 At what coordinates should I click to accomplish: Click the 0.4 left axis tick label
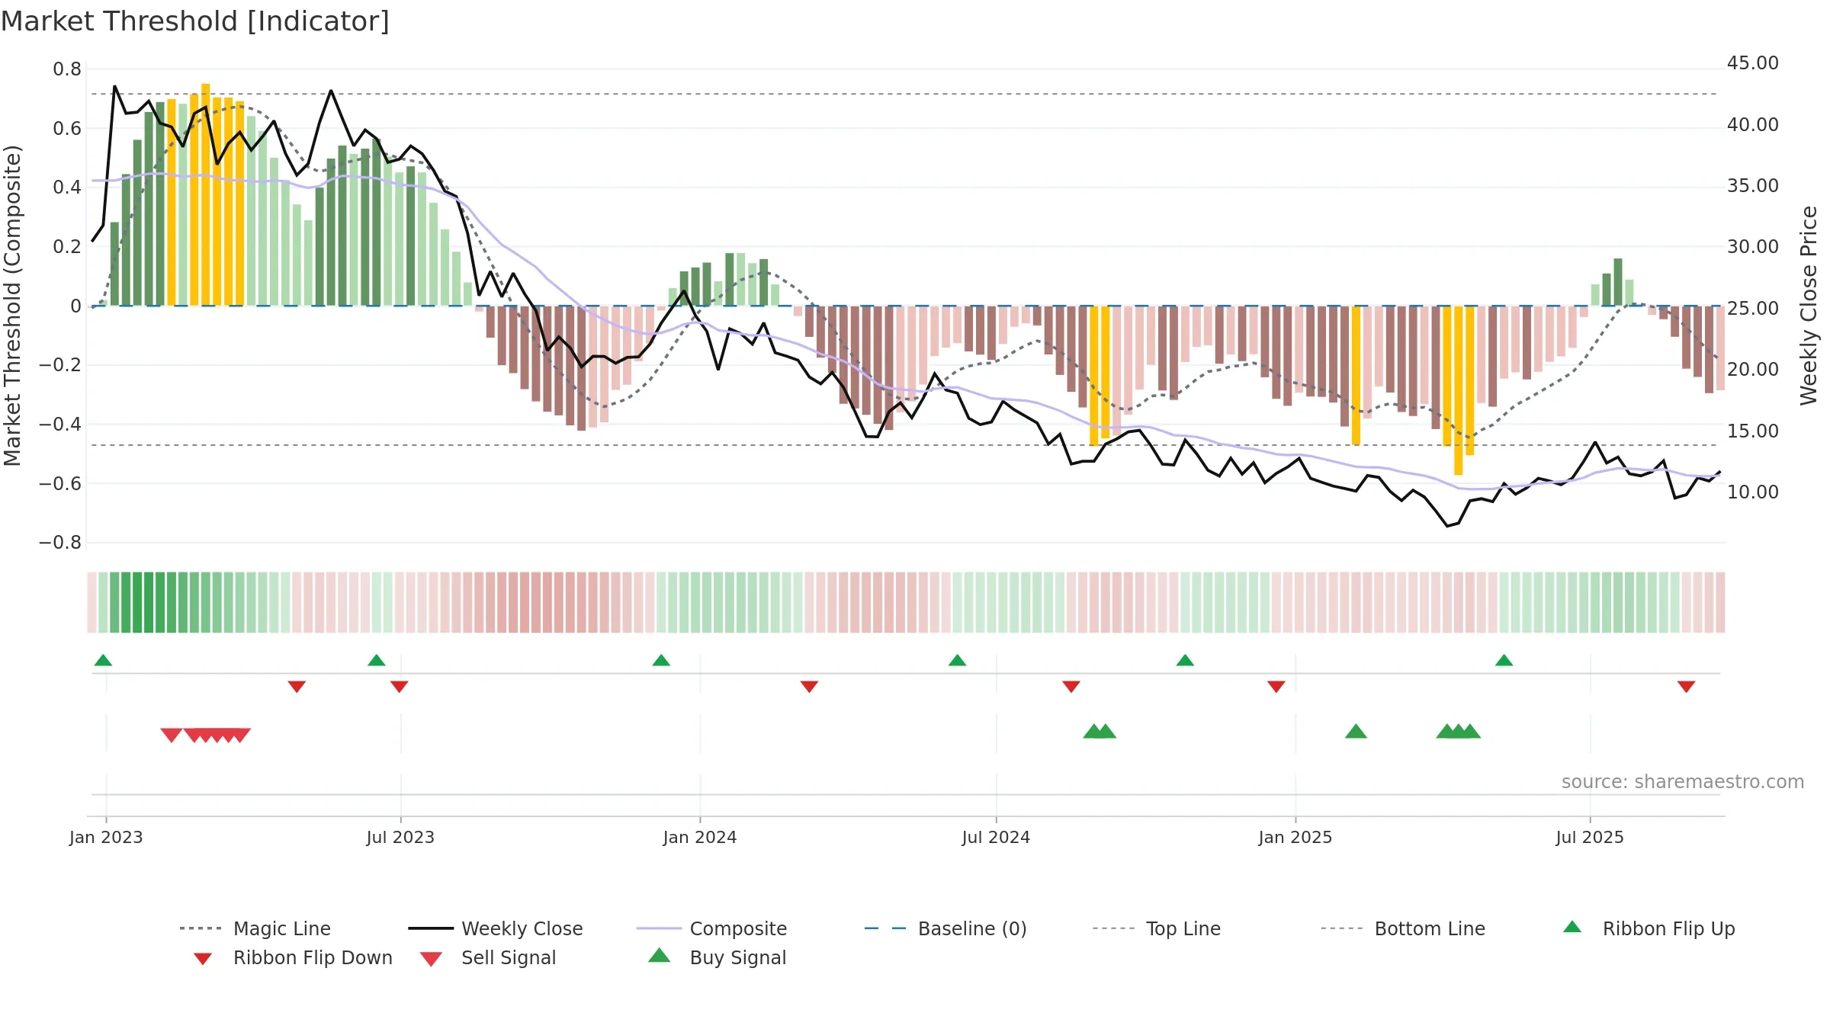tap(67, 188)
